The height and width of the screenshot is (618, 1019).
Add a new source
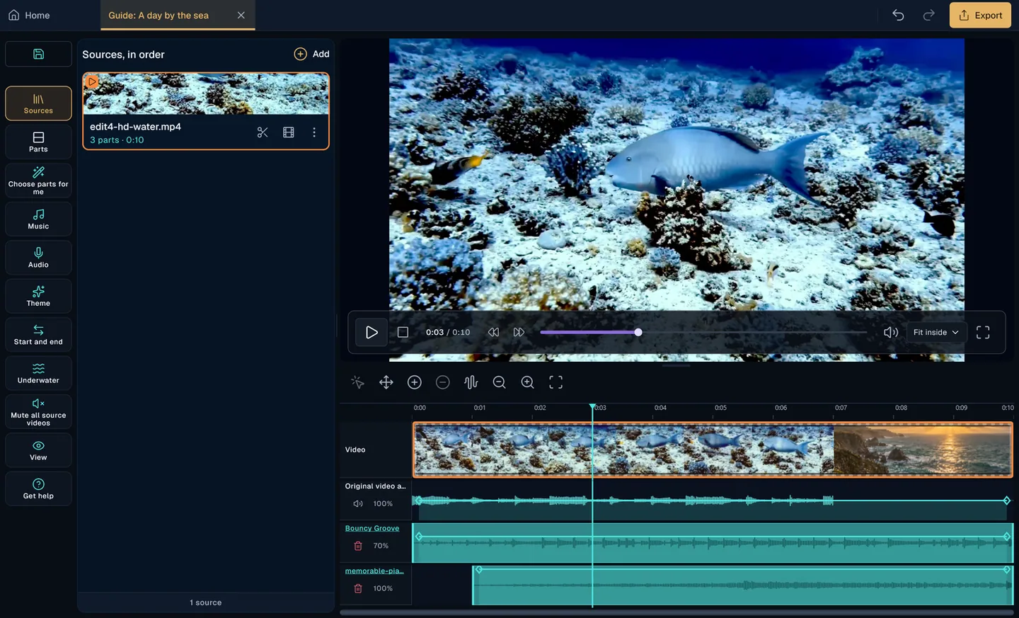point(312,54)
